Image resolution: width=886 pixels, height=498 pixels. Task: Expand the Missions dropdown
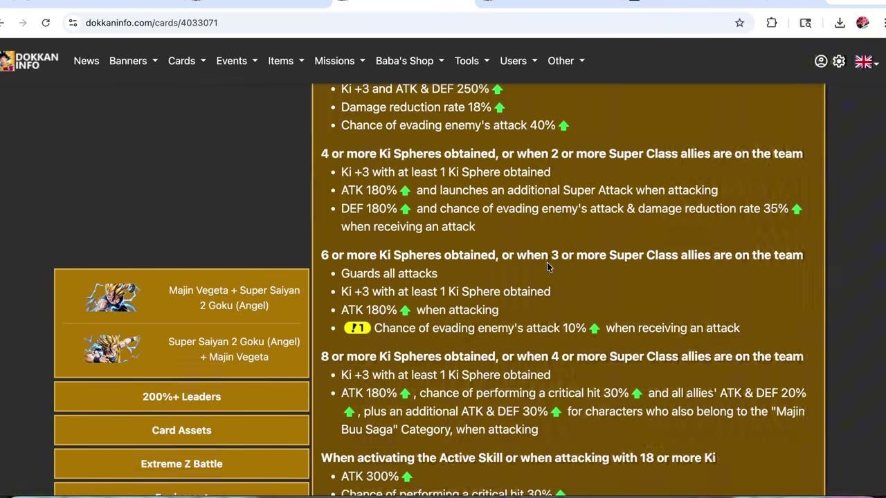click(340, 61)
